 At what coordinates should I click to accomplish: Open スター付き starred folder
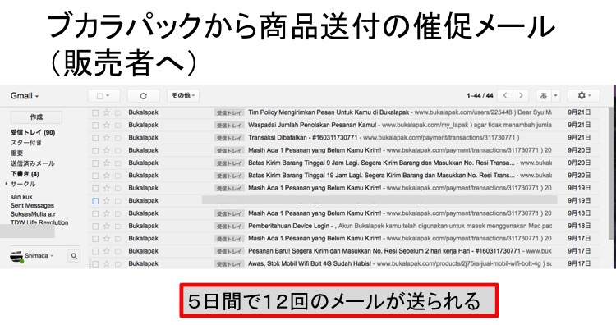pos(26,143)
